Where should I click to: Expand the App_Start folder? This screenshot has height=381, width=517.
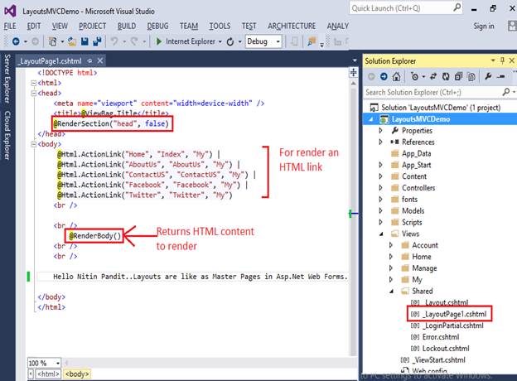(x=380, y=165)
